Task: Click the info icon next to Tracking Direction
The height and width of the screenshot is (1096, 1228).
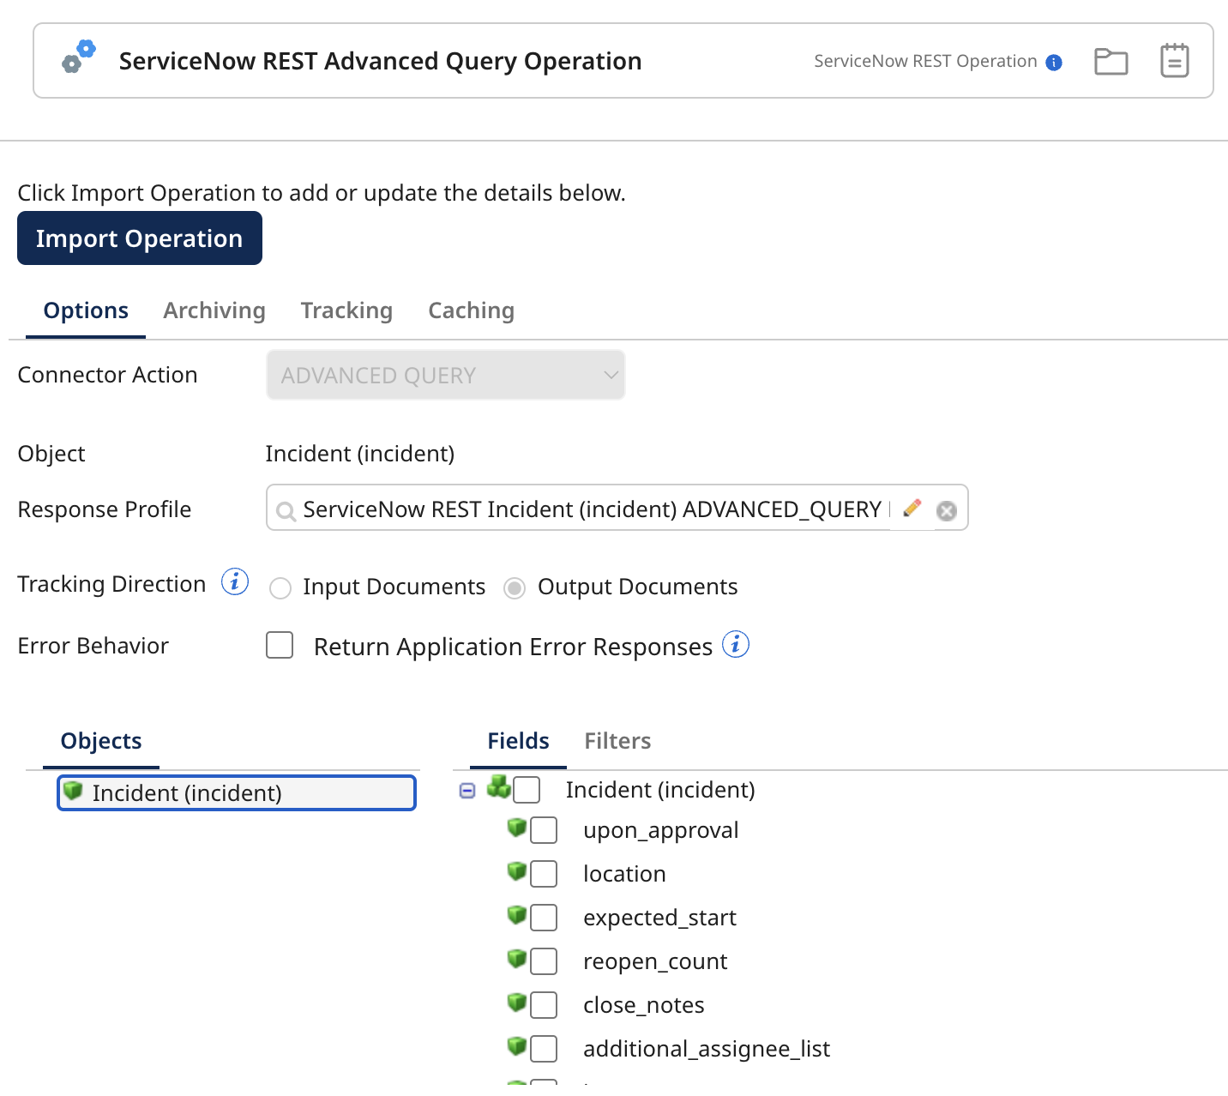Action: point(234,581)
